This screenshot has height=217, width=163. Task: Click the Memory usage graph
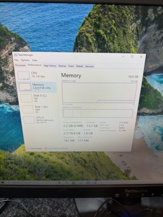pos(99,93)
